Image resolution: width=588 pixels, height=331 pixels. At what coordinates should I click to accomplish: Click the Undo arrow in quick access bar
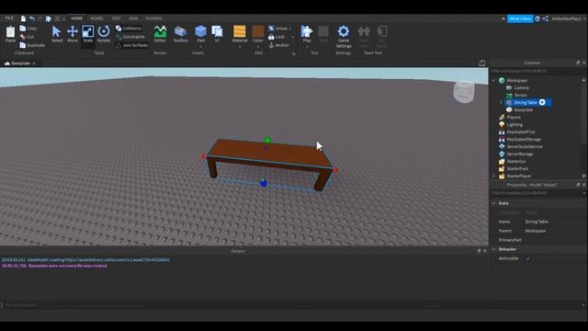32,18
